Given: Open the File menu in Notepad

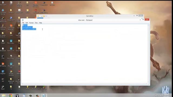Looking at the screenshot, I should 23,23.
